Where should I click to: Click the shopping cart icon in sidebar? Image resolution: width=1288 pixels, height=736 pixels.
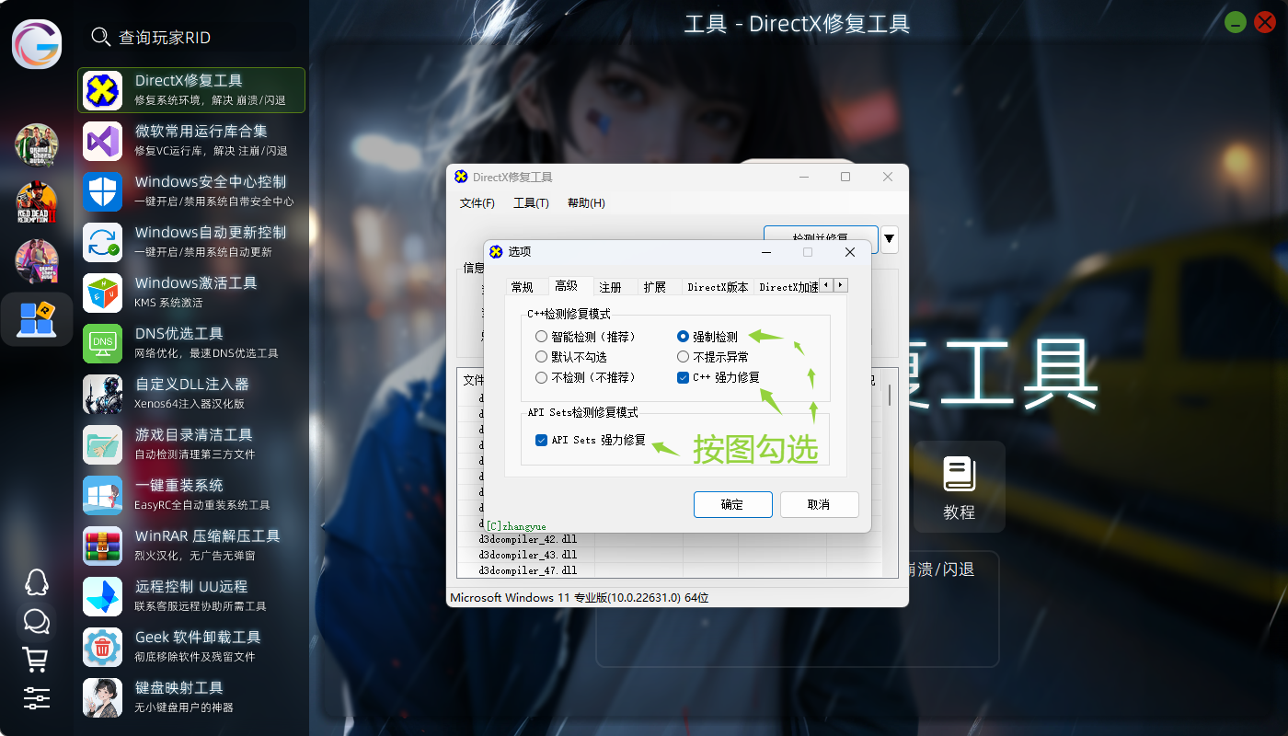[36, 659]
